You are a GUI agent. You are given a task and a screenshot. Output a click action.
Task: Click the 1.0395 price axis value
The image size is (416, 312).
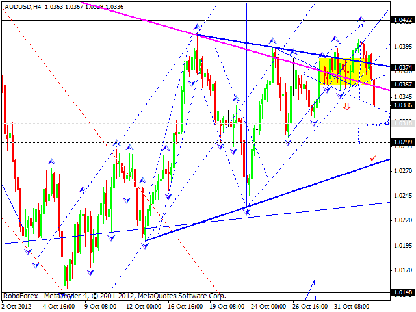[x=403, y=47]
